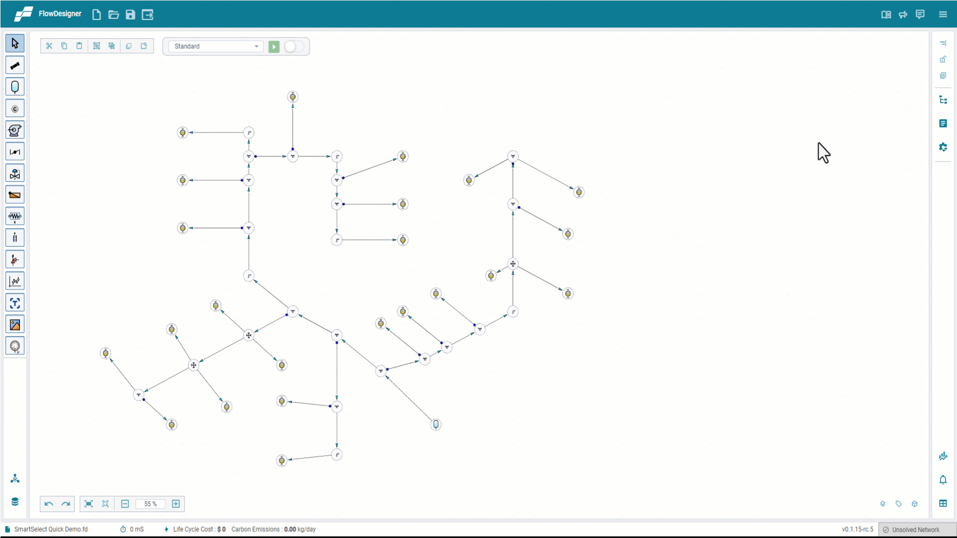Click the undo arrow button
Screen dimensions: 957x538
coord(49,504)
